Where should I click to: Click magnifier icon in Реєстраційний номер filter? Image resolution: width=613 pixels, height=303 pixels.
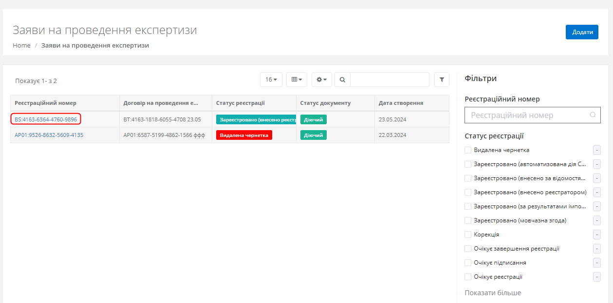click(x=593, y=115)
